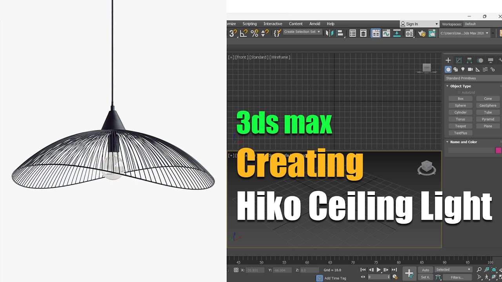
Task: Toggle absolute/offset transform type-in mode
Action: pyautogui.click(x=236, y=270)
